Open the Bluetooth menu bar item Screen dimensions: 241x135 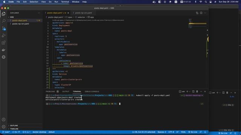196,2
